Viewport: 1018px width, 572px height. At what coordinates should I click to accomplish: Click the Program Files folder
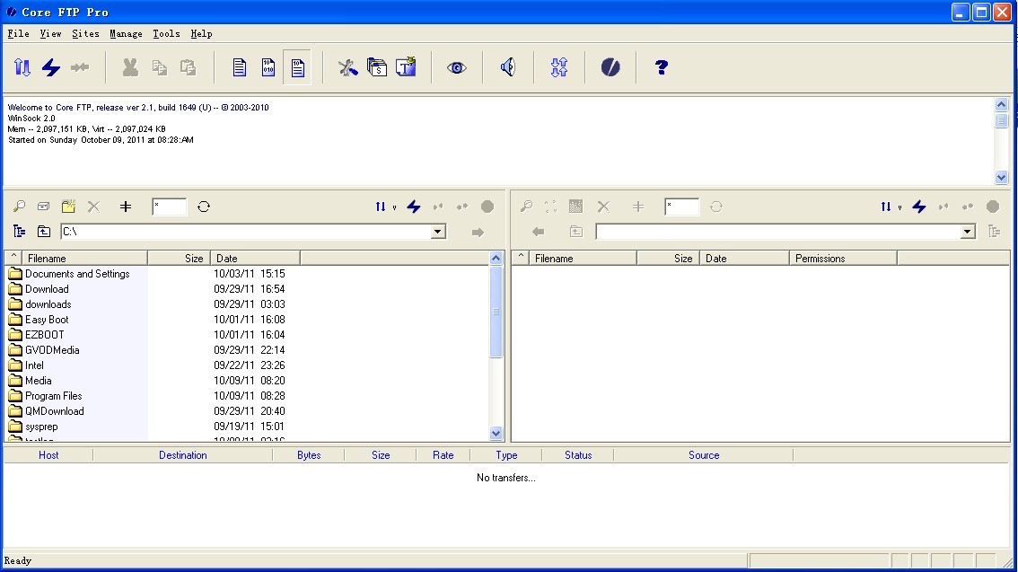[53, 396]
